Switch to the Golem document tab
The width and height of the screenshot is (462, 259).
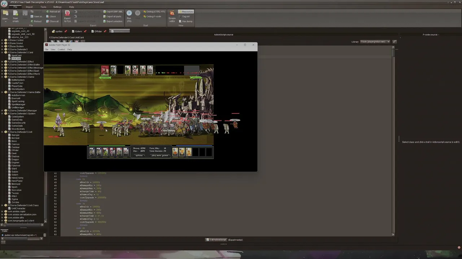(78, 31)
